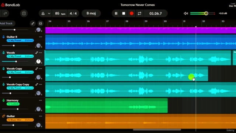Adjust Vocals Copy volume slider
The image size is (236, 133).
click(x=10, y=77)
